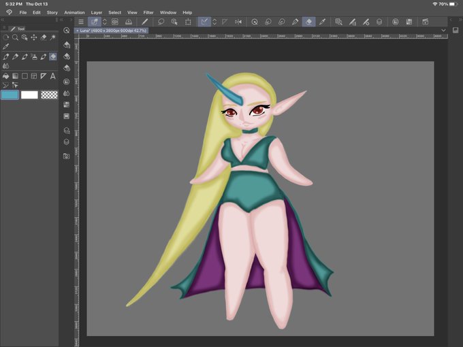
Task: Click the clapperboard animation icon in command bar
Action: tap(426, 22)
